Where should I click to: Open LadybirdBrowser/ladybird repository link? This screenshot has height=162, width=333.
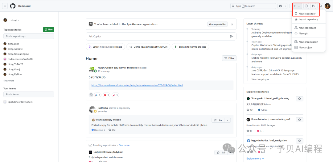point(108,152)
